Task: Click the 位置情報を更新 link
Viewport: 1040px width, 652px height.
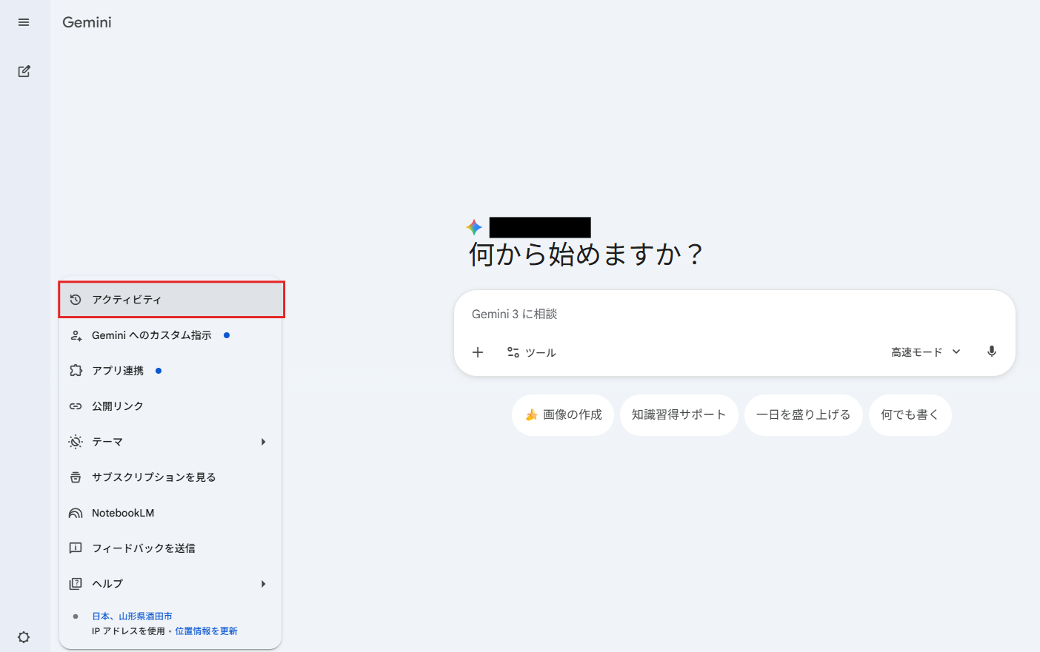Action: point(206,631)
